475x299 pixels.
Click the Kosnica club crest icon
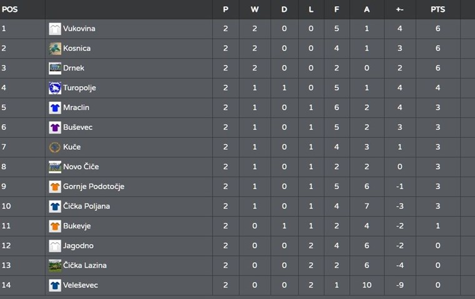[x=55, y=49]
